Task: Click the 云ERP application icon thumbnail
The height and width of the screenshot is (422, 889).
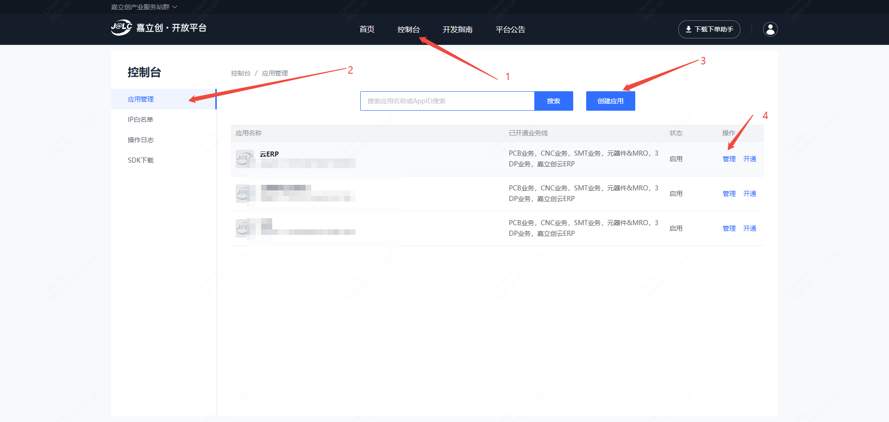Action: [x=244, y=158]
